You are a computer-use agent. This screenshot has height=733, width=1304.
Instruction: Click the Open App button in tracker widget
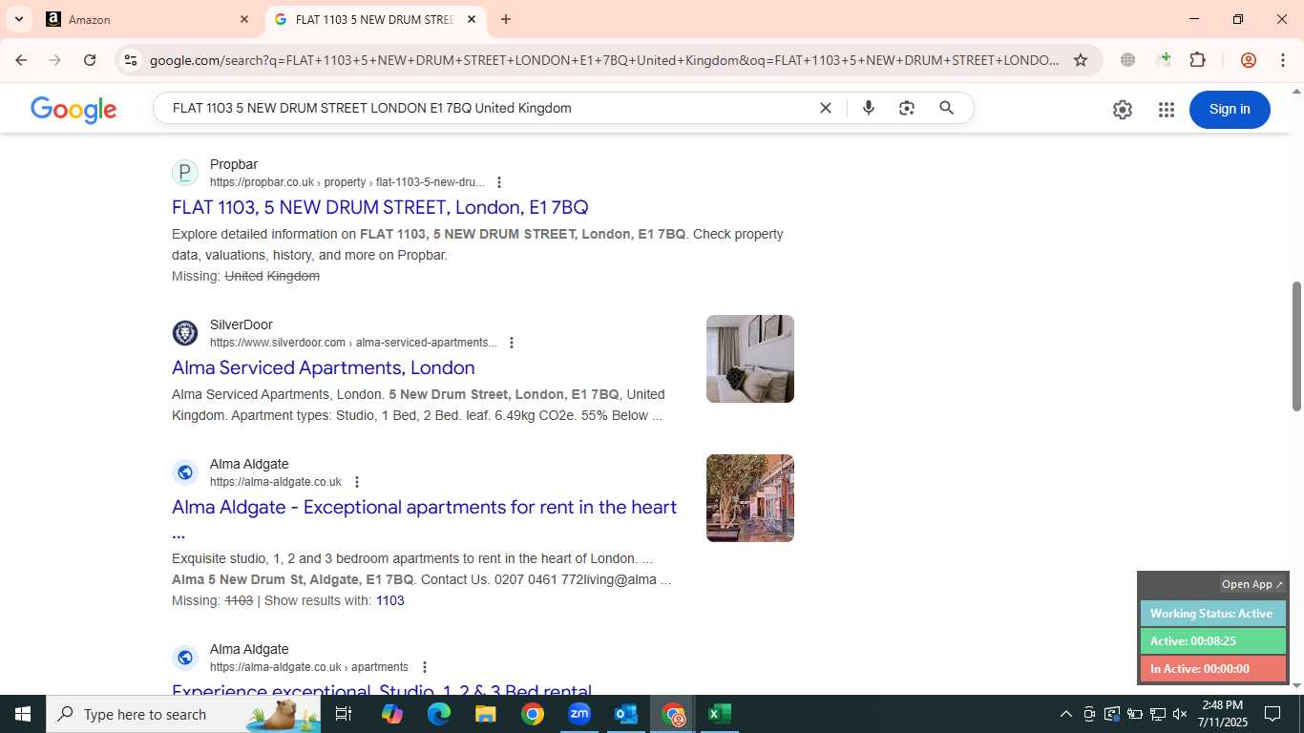coord(1252,584)
